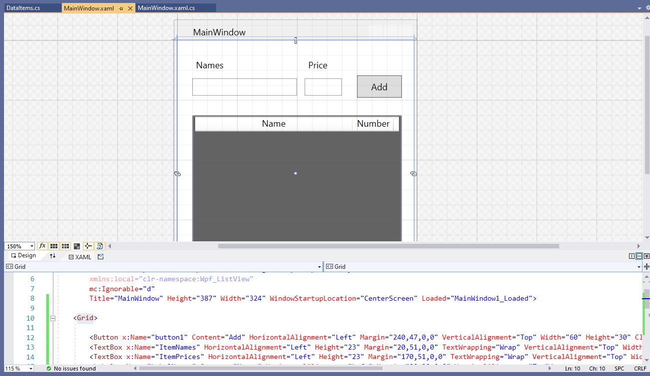Image resolution: width=650 pixels, height=376 pixels.
Task: Click the No issues found indicator
Action: (x=70, y=369)
